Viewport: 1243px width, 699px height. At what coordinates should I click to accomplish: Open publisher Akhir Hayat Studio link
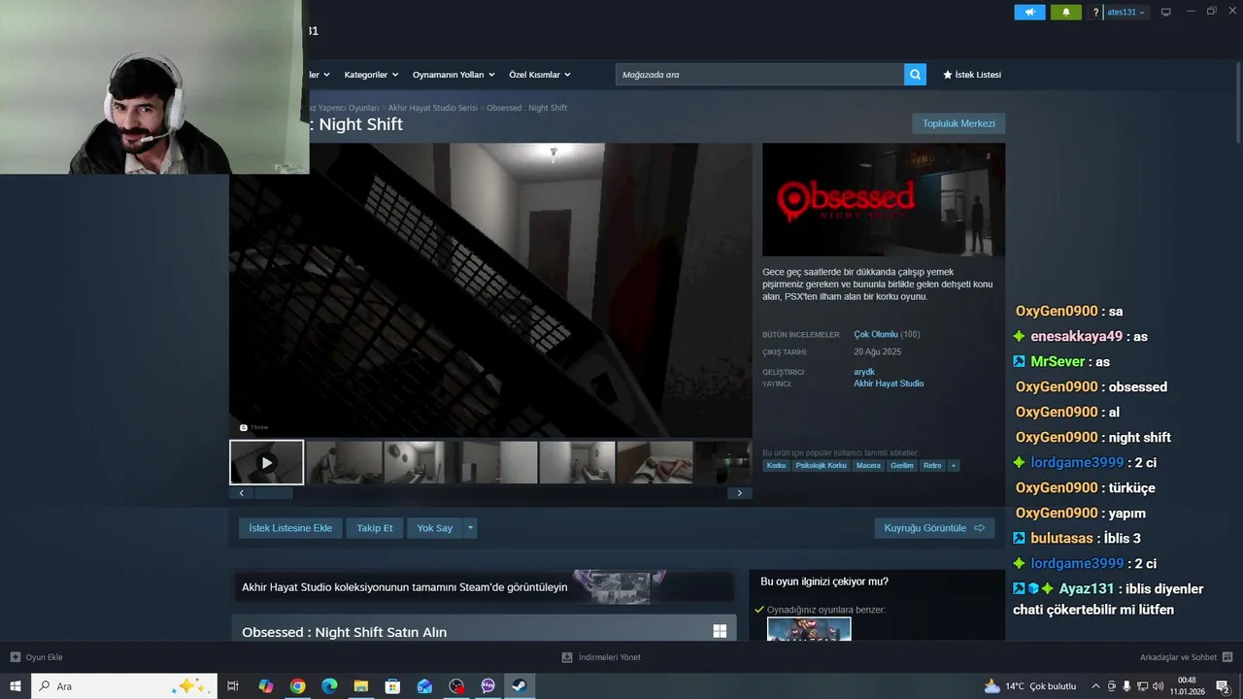coord(889,383)
